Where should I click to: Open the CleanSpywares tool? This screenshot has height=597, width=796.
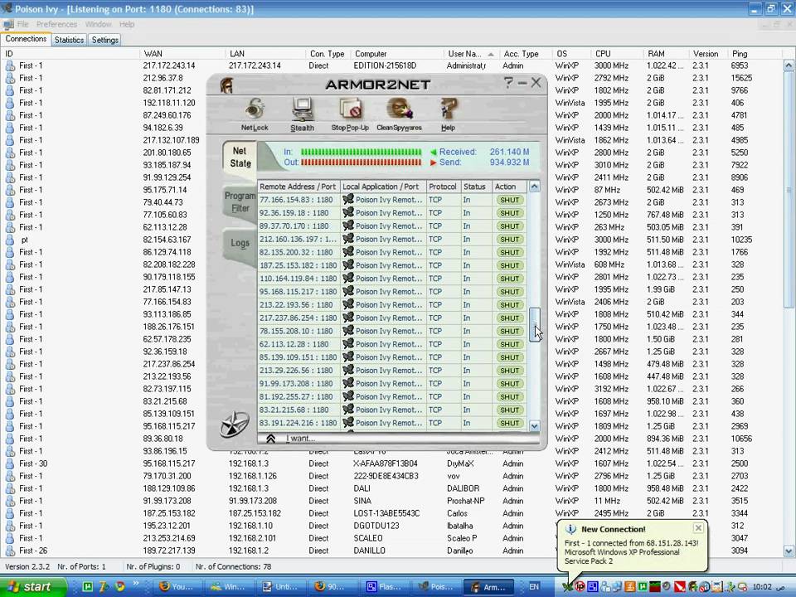point(399,110)
